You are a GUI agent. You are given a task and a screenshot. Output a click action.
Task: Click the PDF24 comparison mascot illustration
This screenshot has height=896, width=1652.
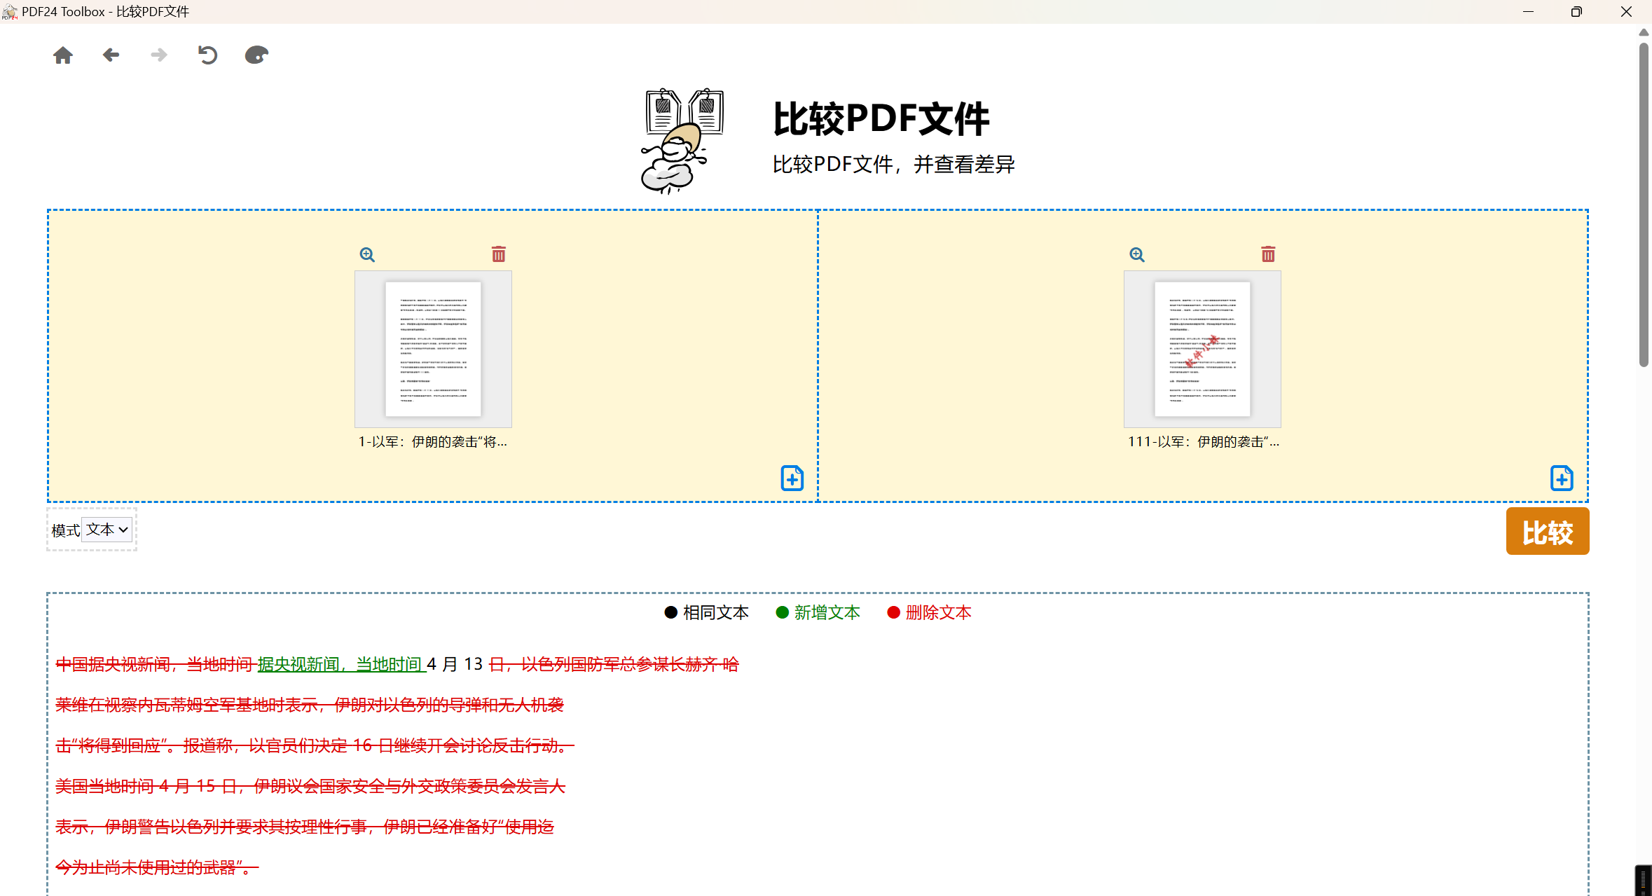tap(683, 141)
